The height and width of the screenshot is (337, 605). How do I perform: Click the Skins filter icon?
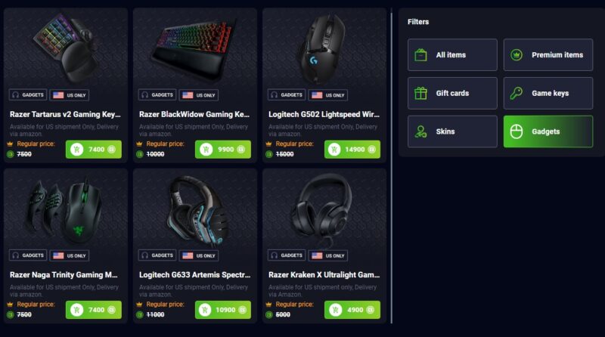click(x=420, y=131)
